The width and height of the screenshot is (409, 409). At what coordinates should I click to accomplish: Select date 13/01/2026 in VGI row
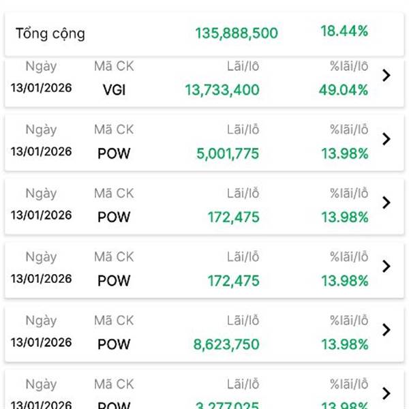[x=41, y=88]
